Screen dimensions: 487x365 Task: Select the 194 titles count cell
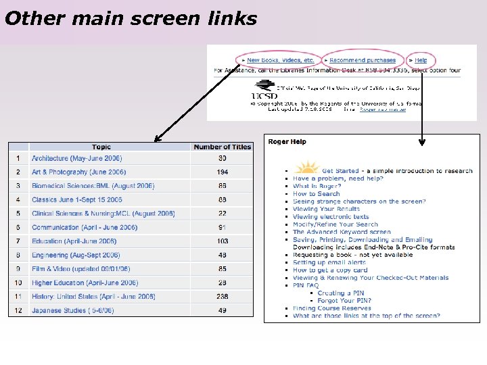click(223, 172)
